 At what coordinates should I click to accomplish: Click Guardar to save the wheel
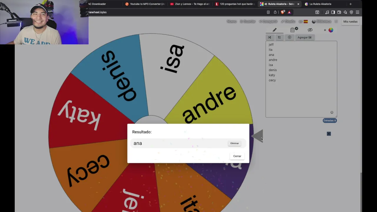click(248, 21)
